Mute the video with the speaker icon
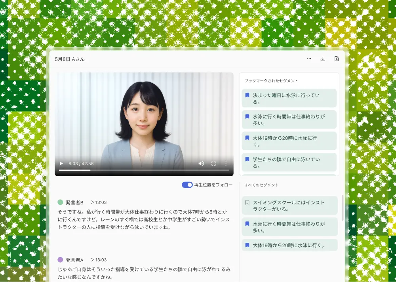 [201, 164]
